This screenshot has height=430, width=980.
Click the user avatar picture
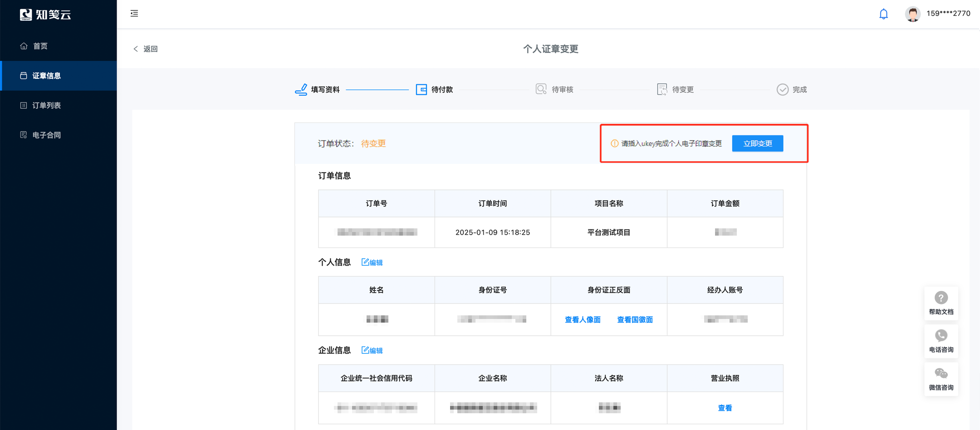(912, 14)
